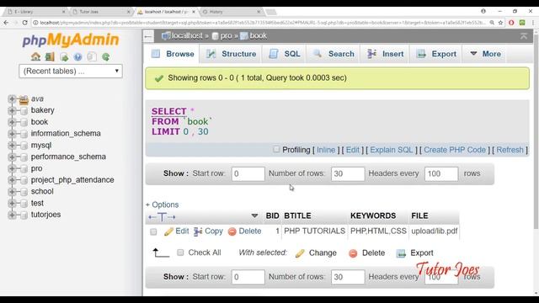Open the Search tab
The height and width of the screenshot is (303, 539).
[334, 54]
